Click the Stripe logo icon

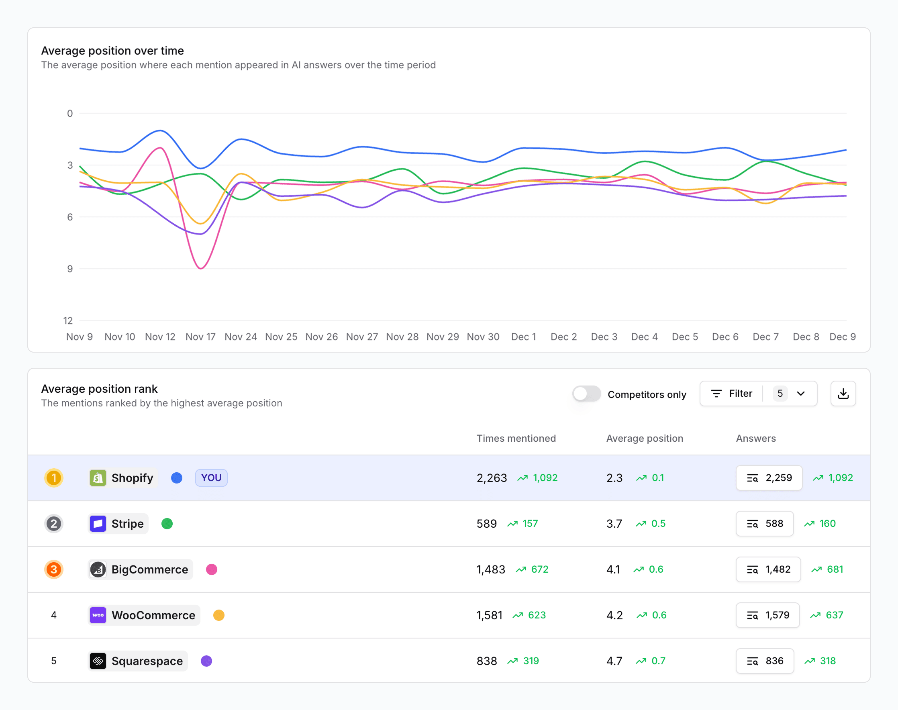tap(98, 524)
